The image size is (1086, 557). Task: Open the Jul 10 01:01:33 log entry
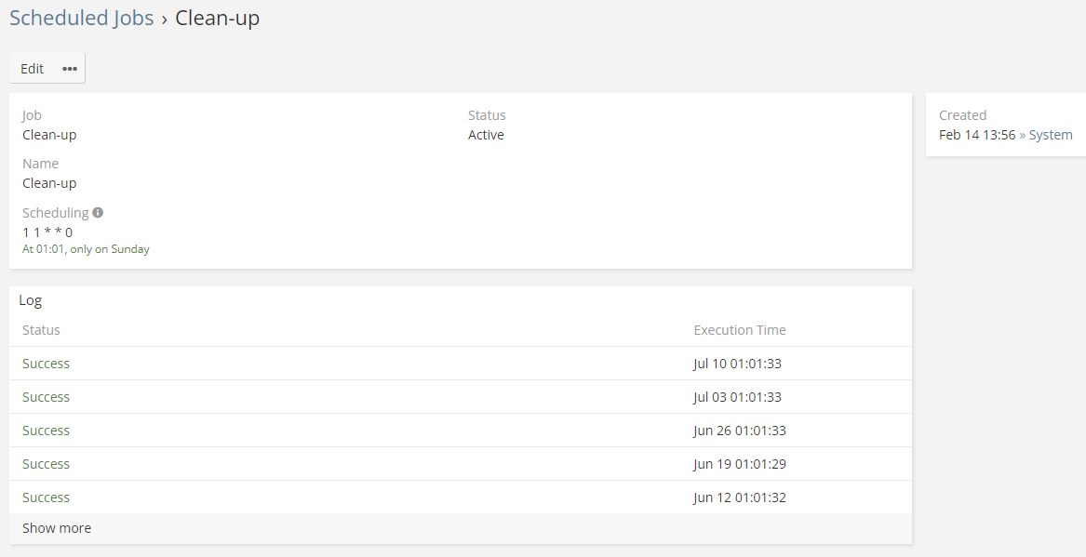coord(737,364)
